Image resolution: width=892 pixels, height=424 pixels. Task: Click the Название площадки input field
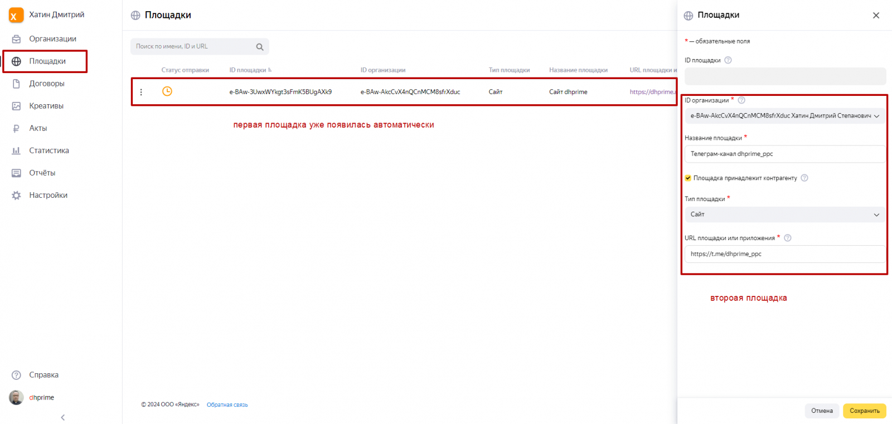(785, 154)
